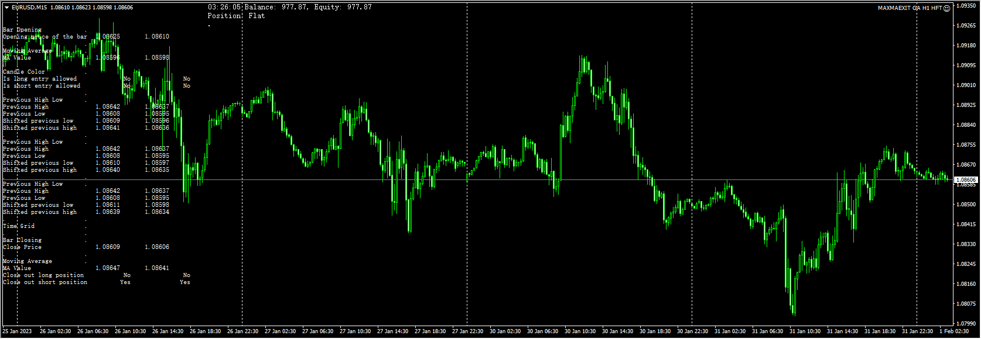Select the EURUSD,M15 symbol title text
The height and width of the screenshot is (339, 981).
tap(30, 8)
